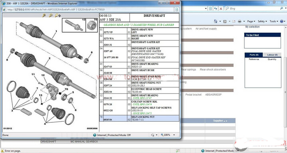Open the Pedal bracket link
The width and height of the screenshot is (287, 153).
[193, 95]
